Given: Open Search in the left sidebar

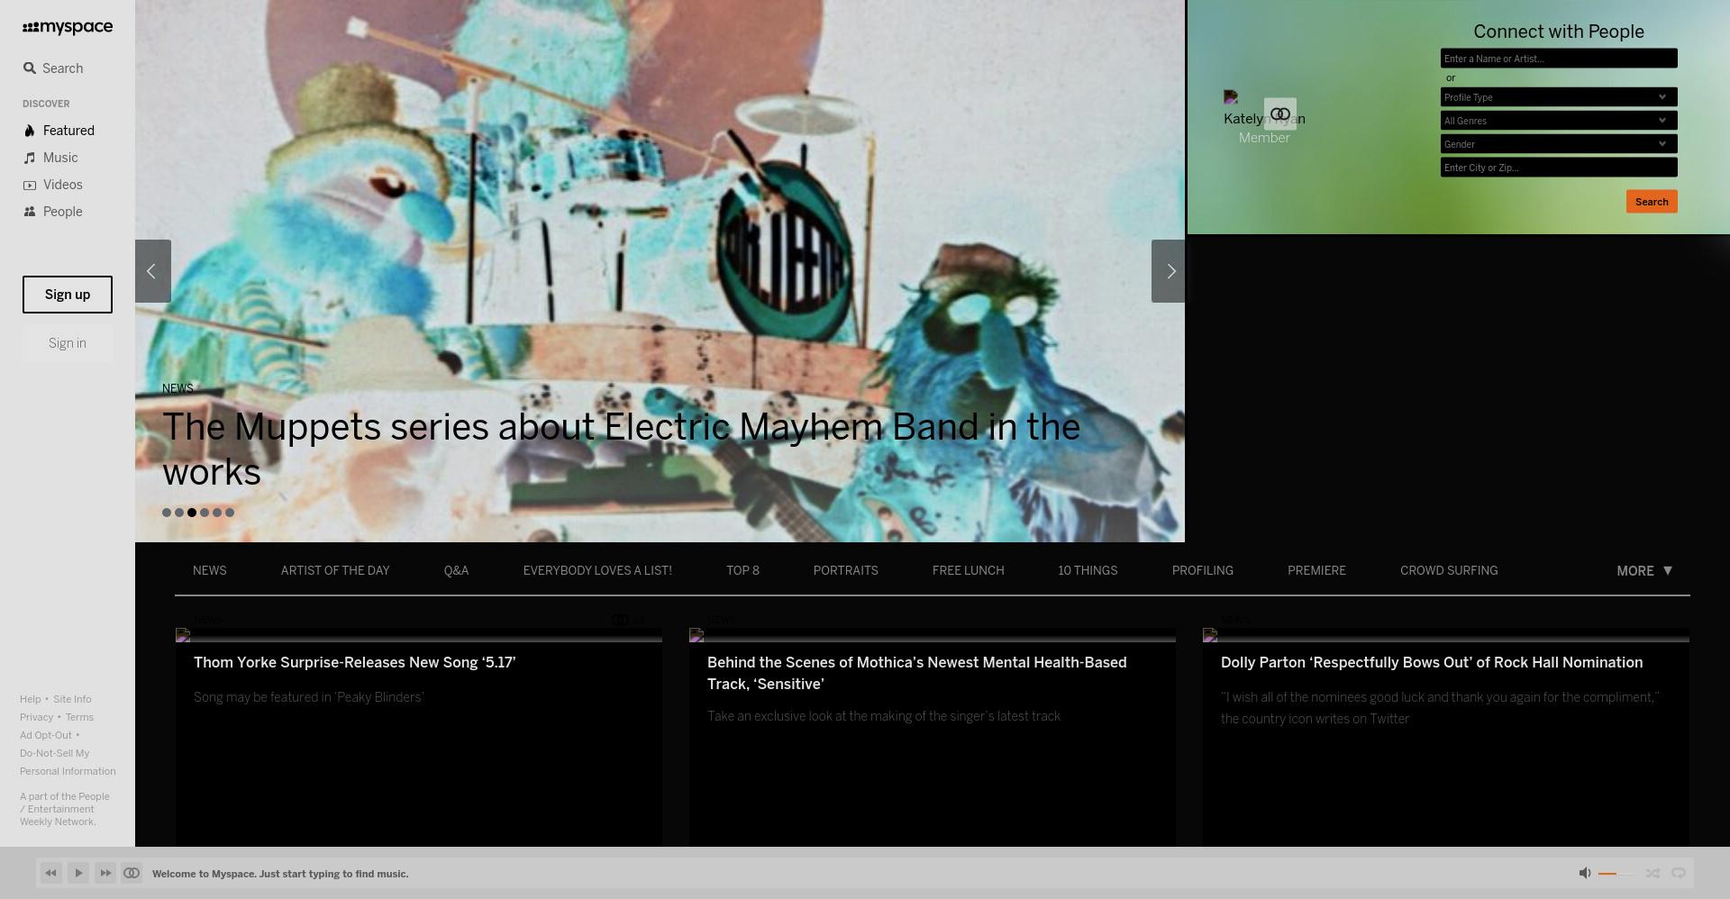Looking at the screenshot, I should tap(53, 68).
